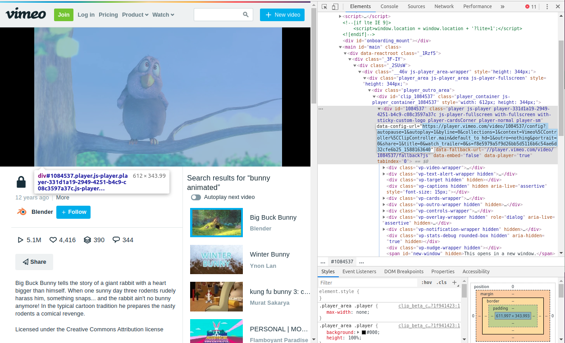
Task: Switch to the Performance tab
Action: click(478, 7)
